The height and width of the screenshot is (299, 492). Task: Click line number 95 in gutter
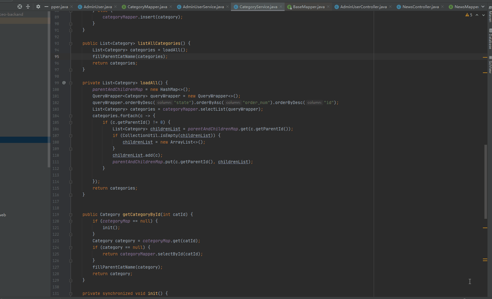(x=57, y=57)
